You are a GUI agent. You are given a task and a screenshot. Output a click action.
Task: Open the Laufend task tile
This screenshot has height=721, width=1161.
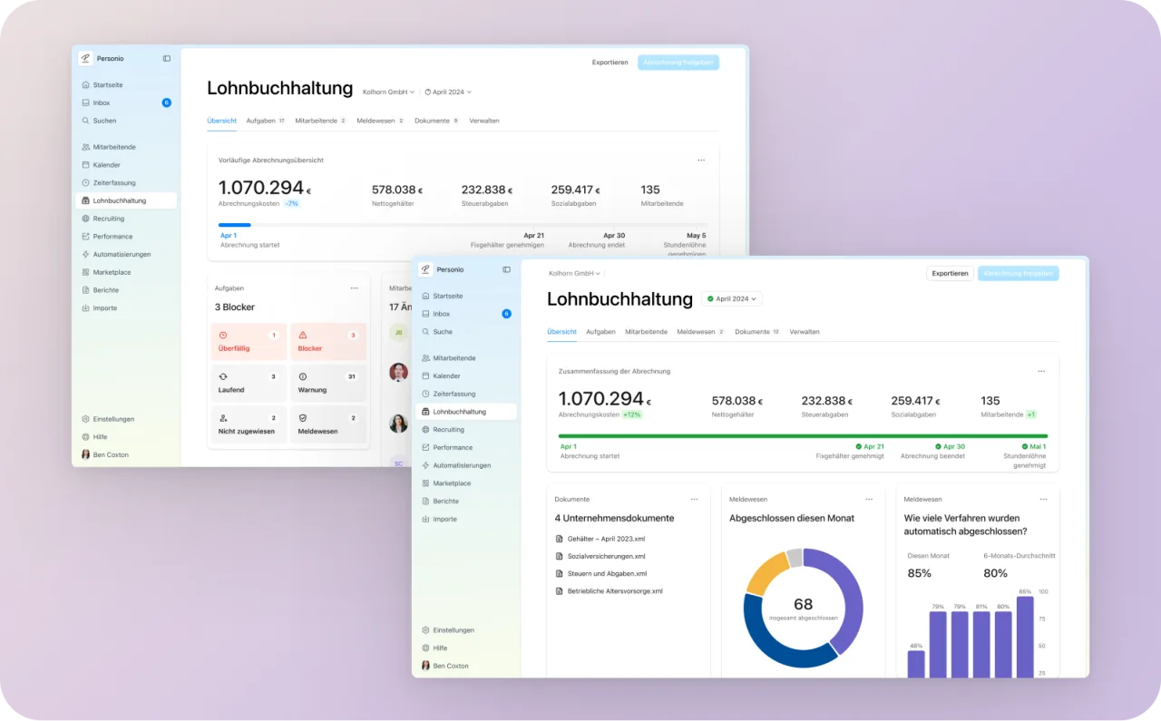click(x=249, y=383)
